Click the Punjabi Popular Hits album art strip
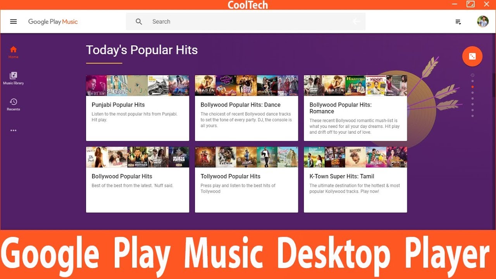The width and height of the screenshot is (496, 279). coord(138,86)
